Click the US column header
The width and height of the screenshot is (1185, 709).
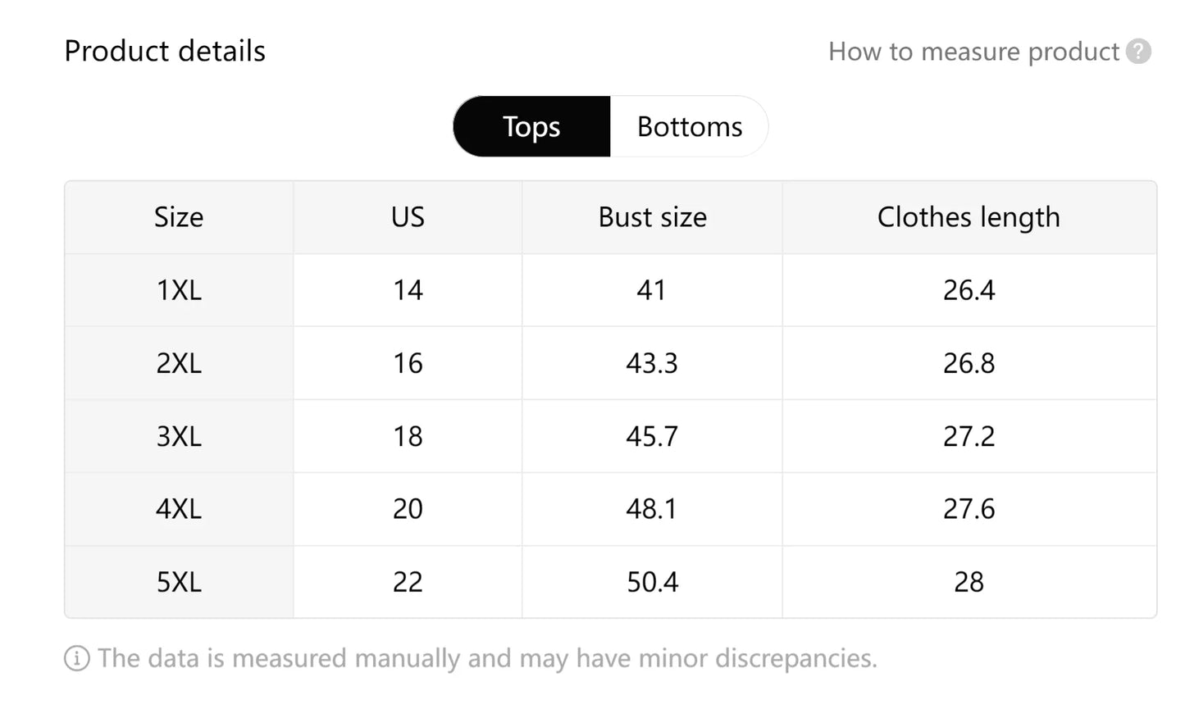tap(407, 217)
